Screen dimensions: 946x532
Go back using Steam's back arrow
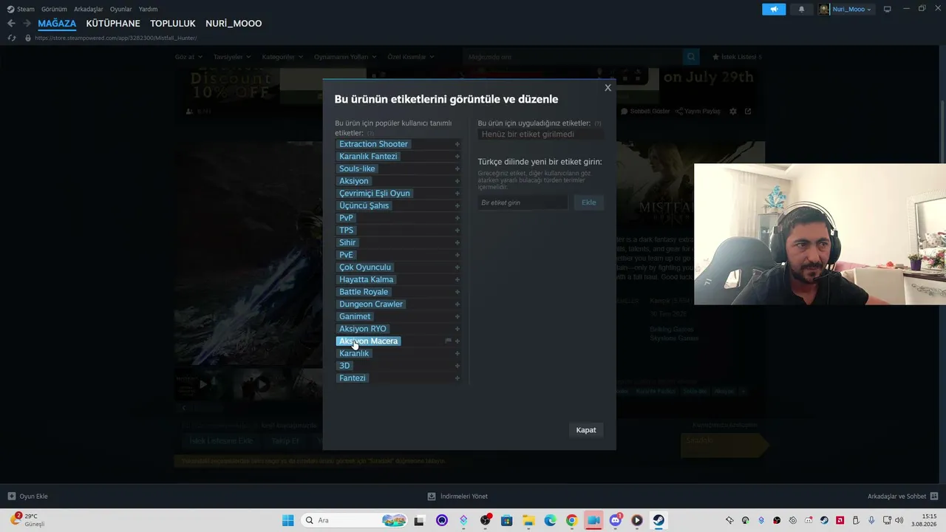11,24
